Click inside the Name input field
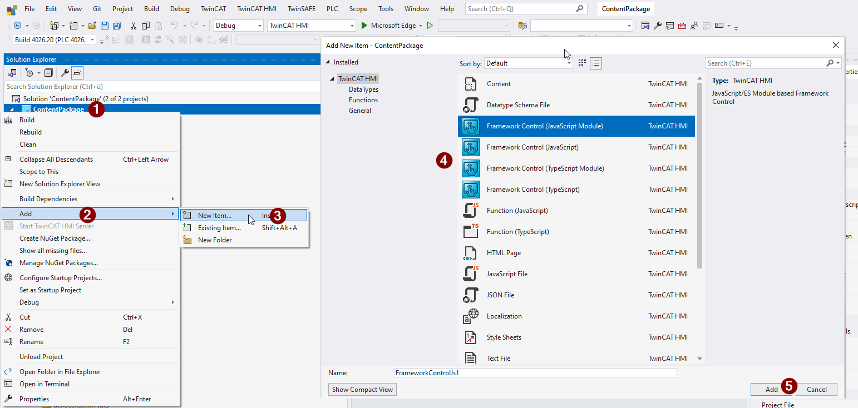Screen dimensions: 858x408 pyautogui.click(x=534, y=372)
